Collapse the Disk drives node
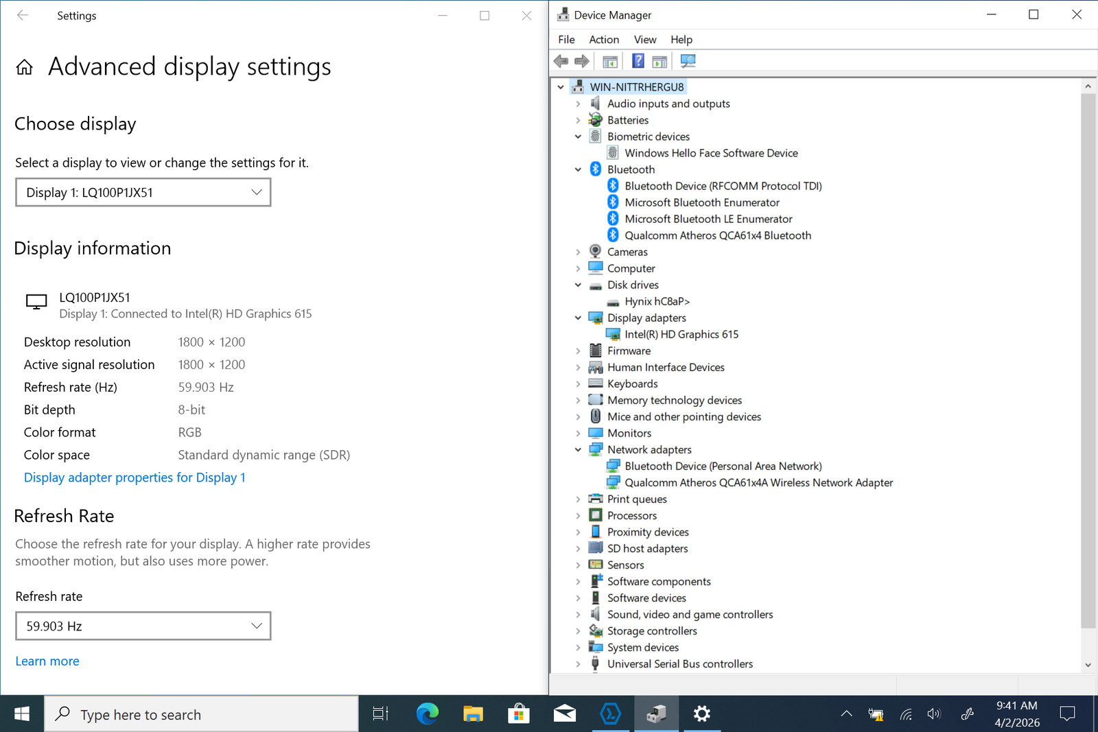Screen dimensions: 1098x732 578,285
